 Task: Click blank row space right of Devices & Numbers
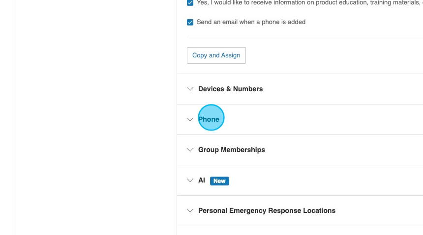point(344,89)
